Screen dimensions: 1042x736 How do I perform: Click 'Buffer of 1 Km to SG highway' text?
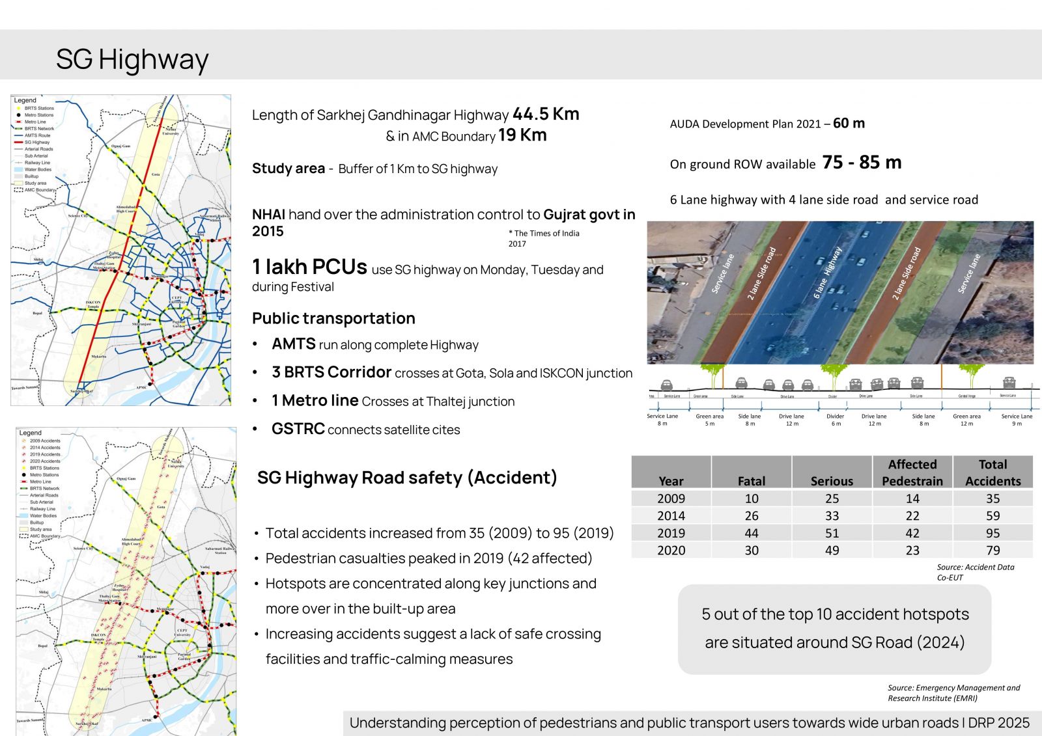[418, 169]
